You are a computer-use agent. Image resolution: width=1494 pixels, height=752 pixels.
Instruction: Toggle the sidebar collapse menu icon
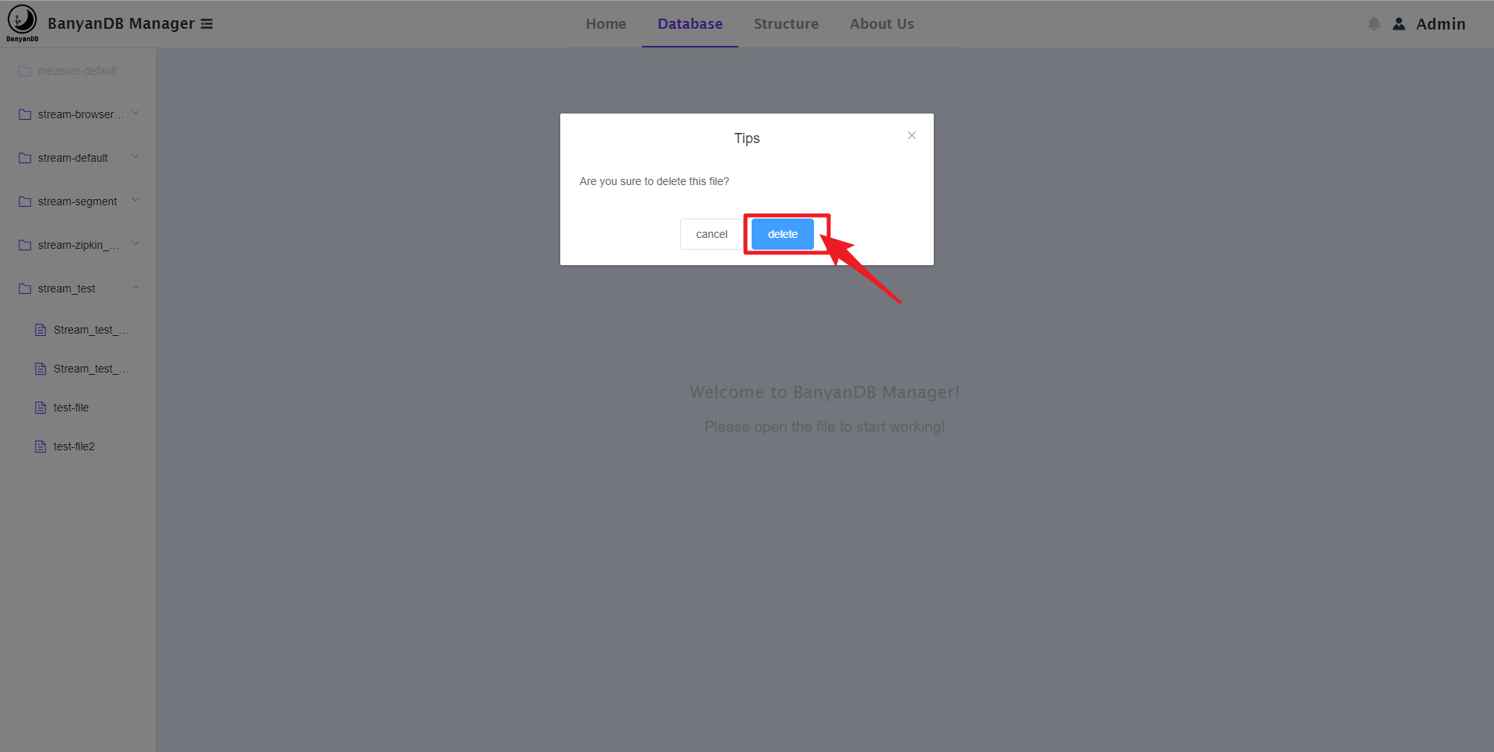[x=207, y=24]
